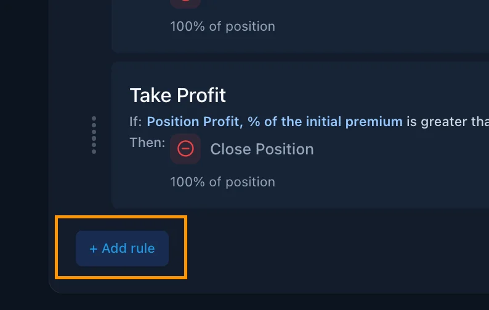
Task: Click the Take Profit rule title
Action: [177, 95]
